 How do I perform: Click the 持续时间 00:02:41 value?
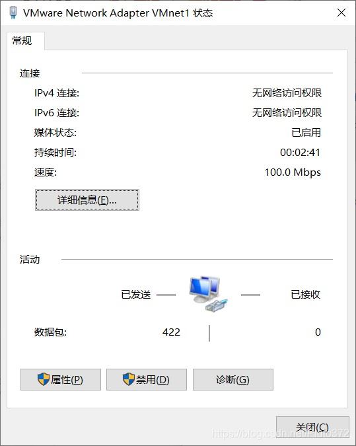301,153
